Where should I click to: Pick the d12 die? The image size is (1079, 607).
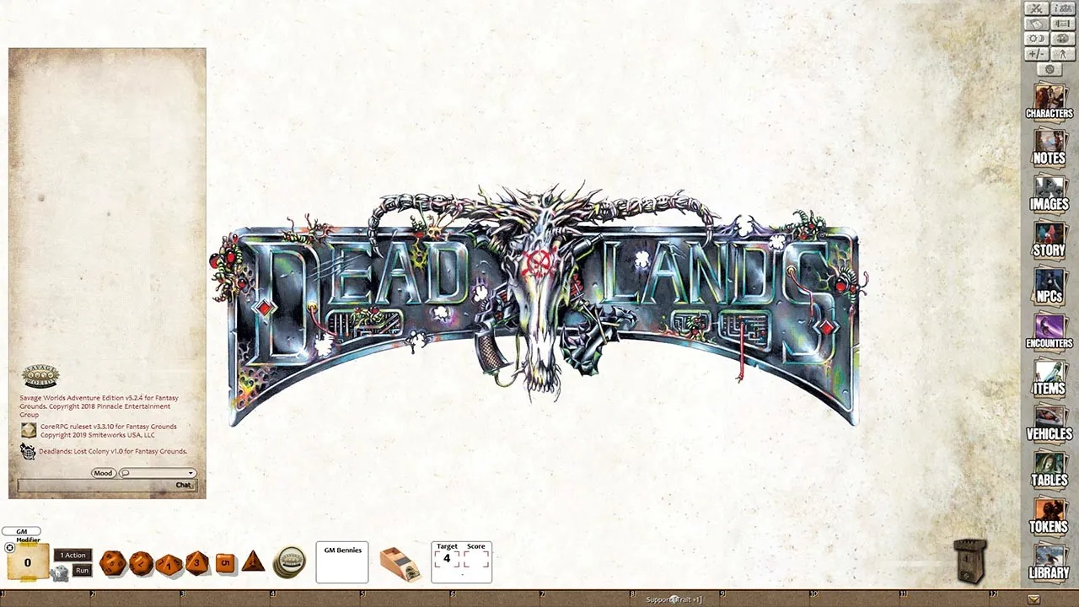click(x=141, y=563)
